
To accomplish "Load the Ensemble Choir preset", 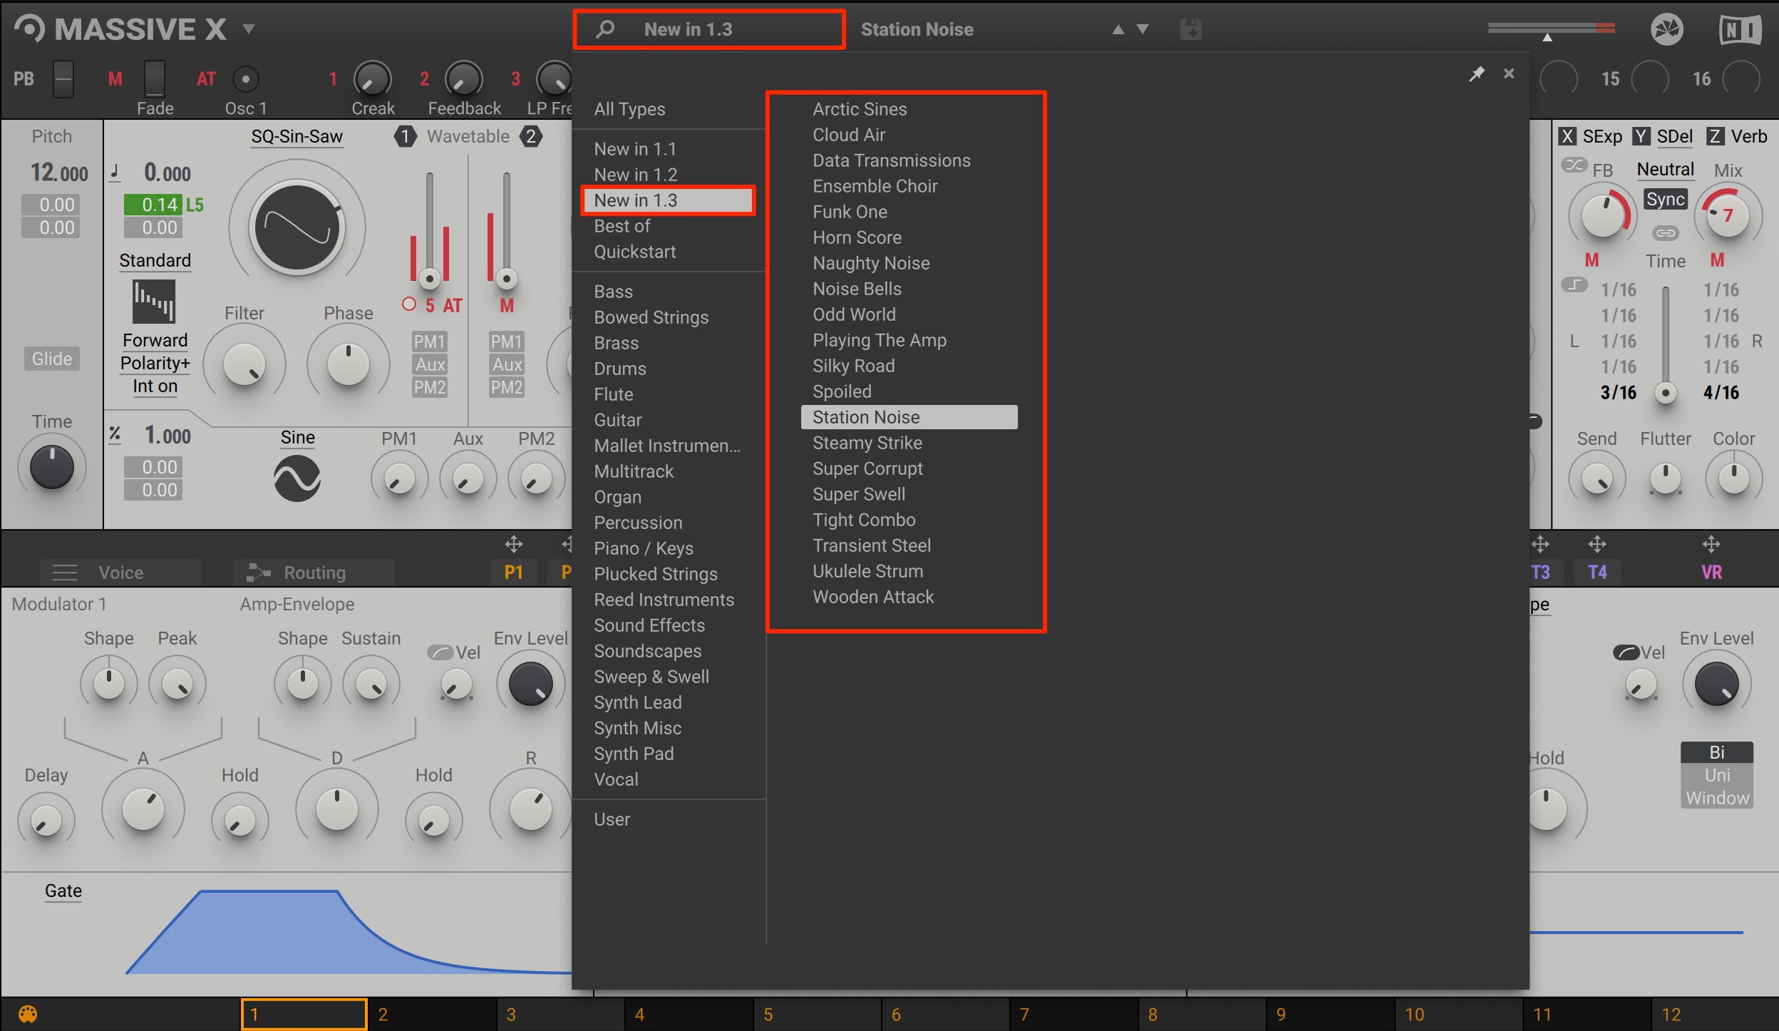I will (875, 186).
